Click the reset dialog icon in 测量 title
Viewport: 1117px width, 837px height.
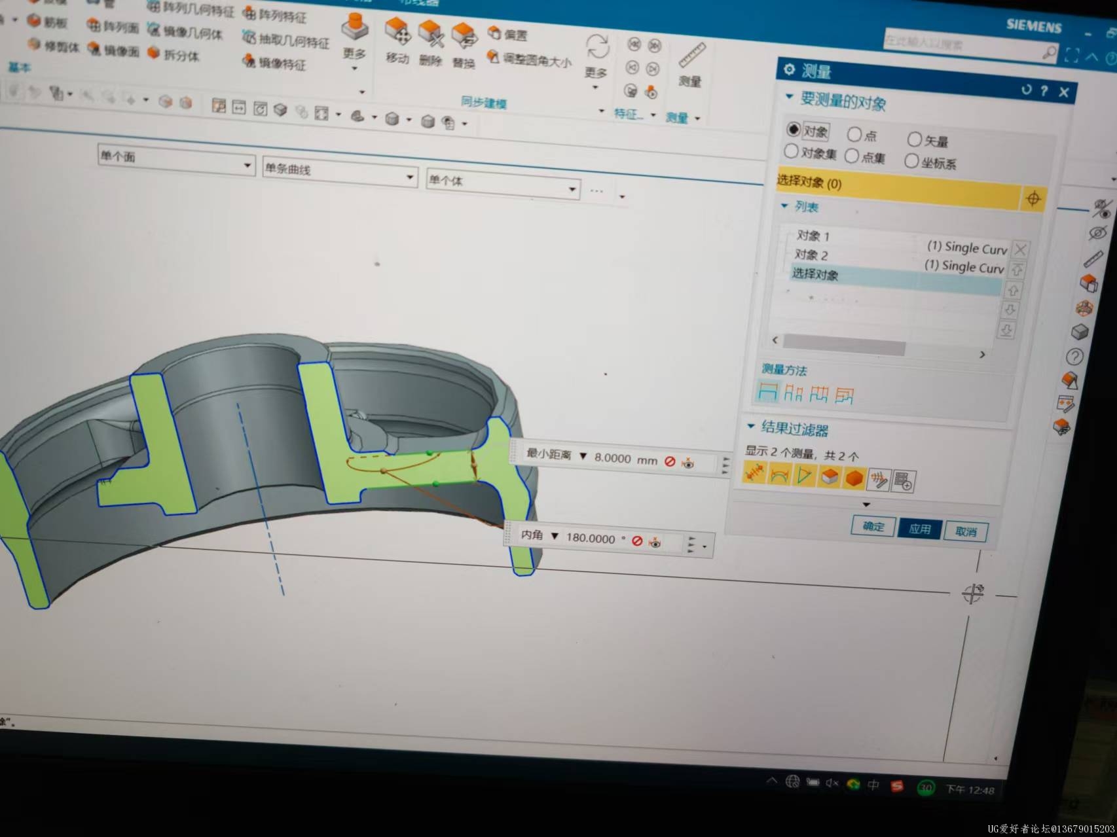tap(1026, 89)
